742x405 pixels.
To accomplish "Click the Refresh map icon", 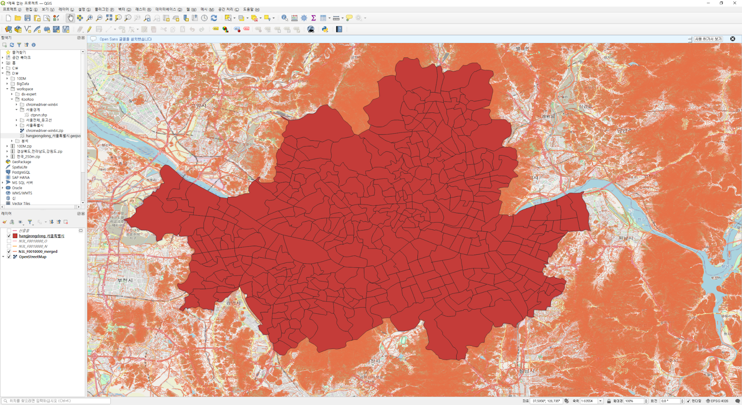I will pos(214,18).
